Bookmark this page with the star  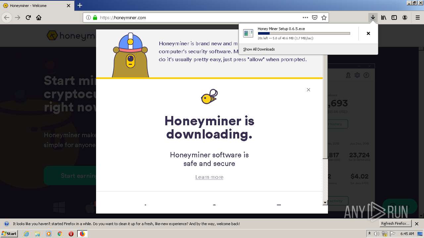click(x=324, y=18)
